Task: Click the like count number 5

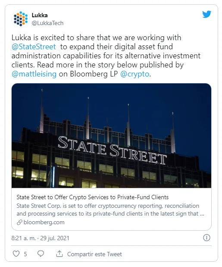Action: coord(25,254)
